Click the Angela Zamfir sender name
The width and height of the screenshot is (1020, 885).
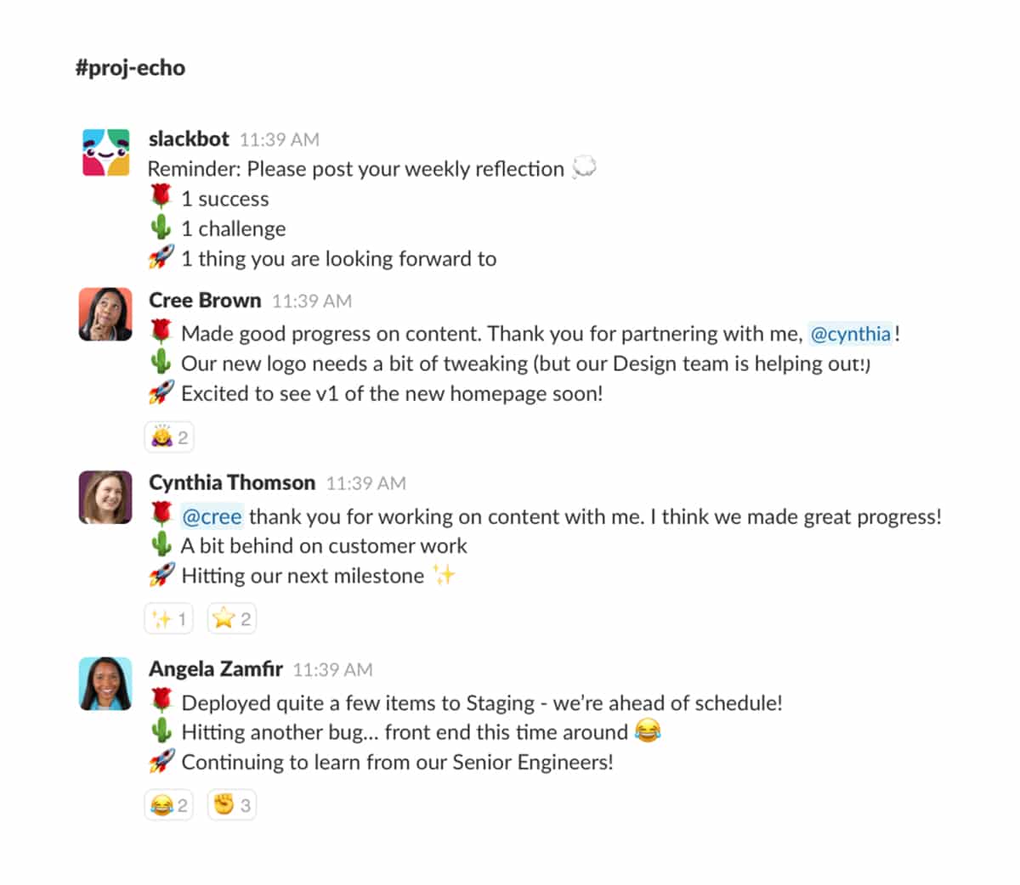(216, 669)
